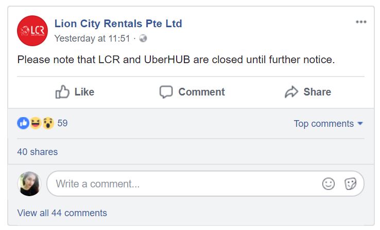Open the post options three-dots menu
The image size is (380, 230).
click(x=361, y=22)
